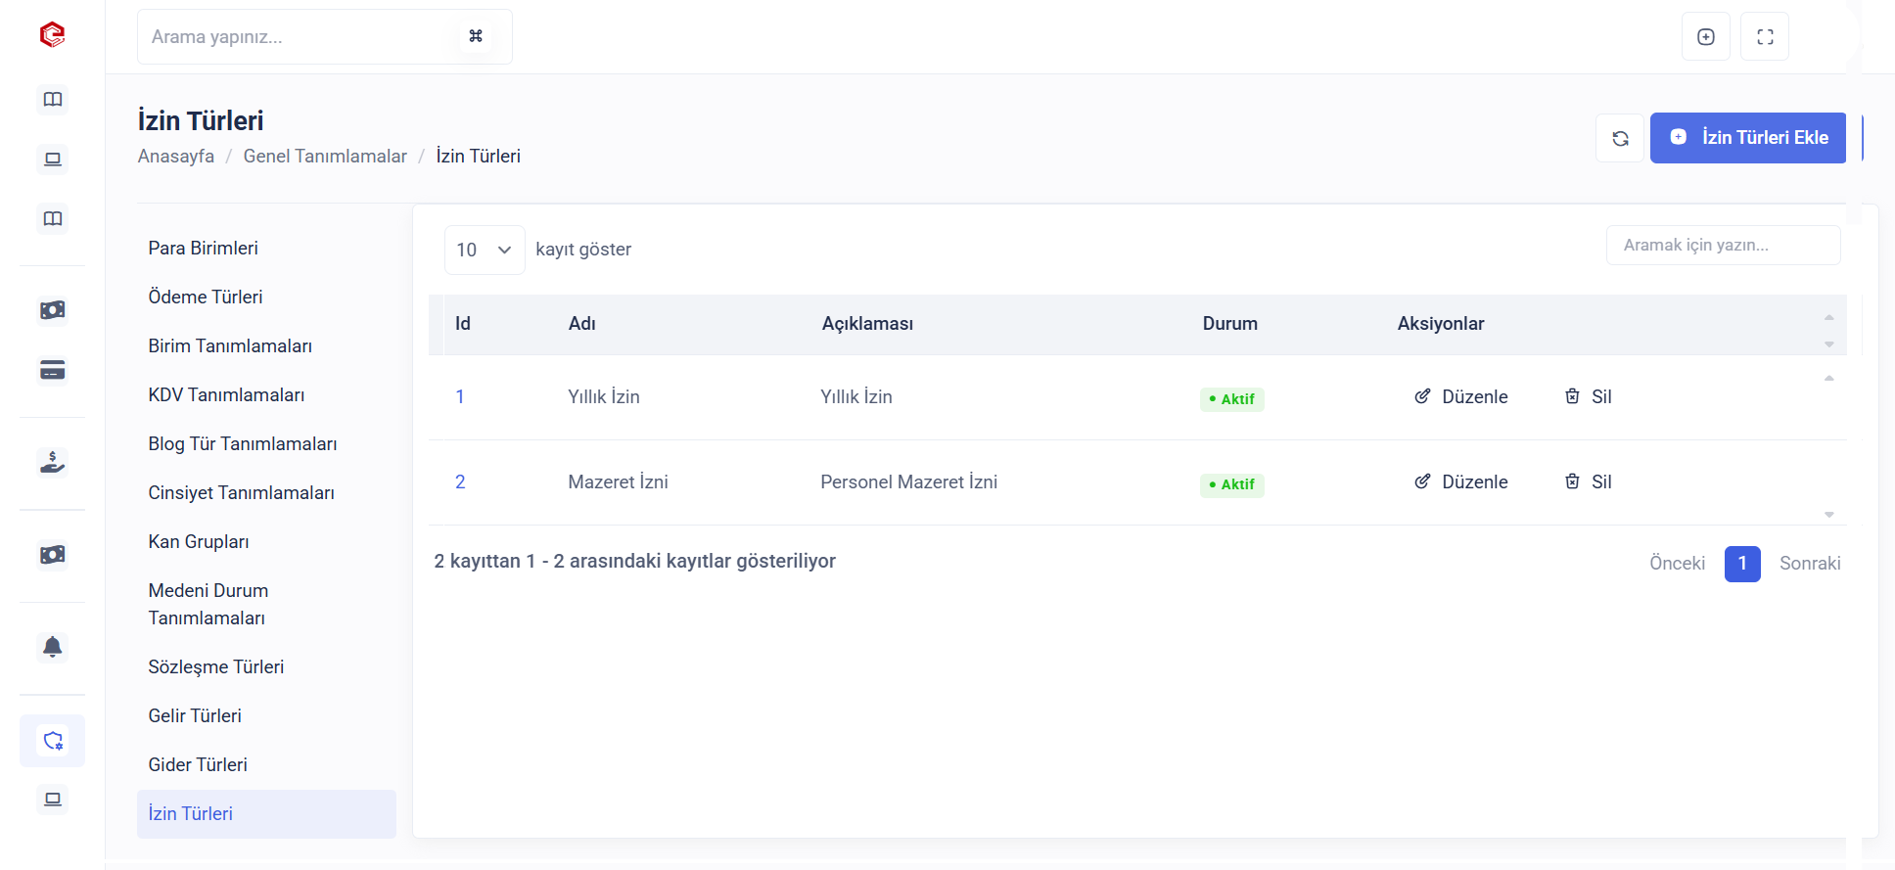This screenshot has height=870, width=1895.
Task: Click Sil for the Mazeret İzni row
Action: pyautogui.click(x=1588, y=481)
